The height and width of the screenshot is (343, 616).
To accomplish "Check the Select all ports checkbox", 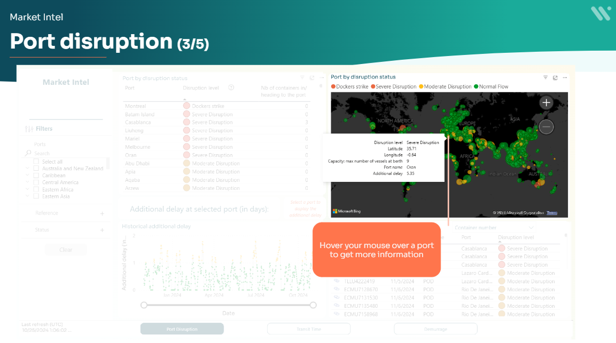I will (36, 162).
